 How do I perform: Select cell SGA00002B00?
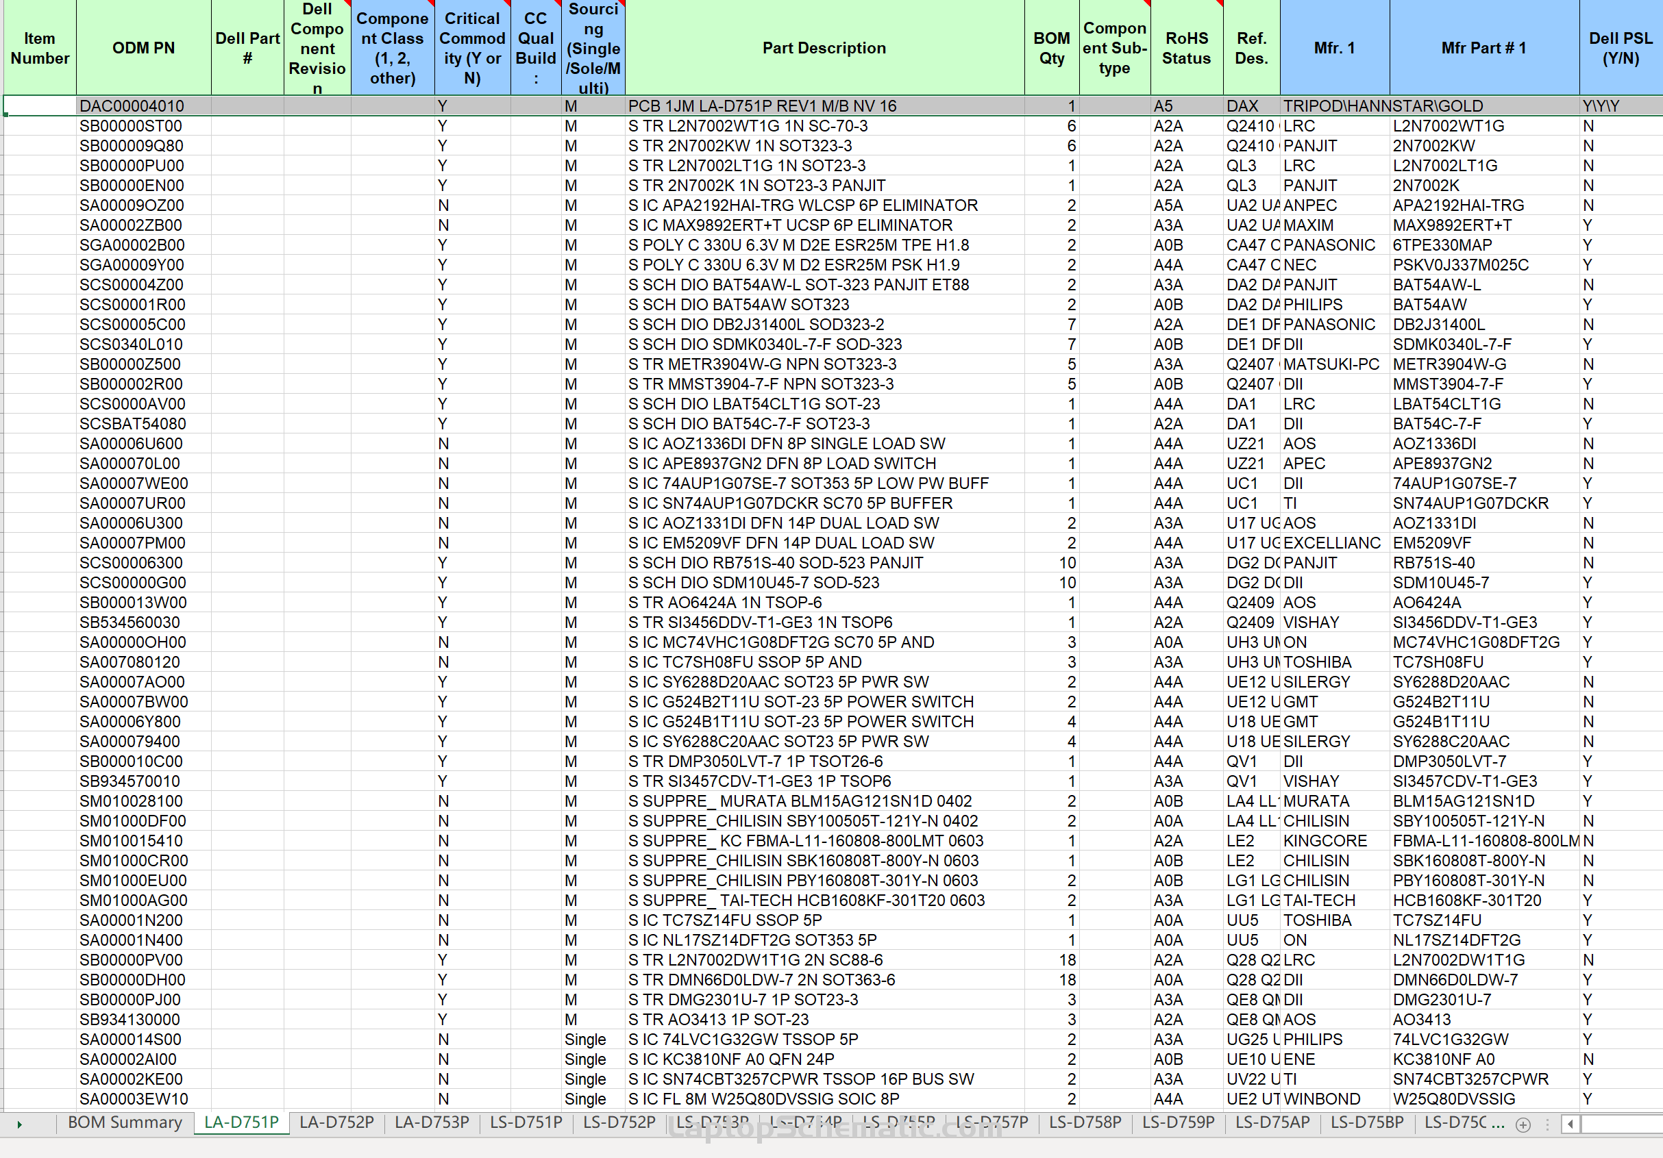[x=143, y=245]
